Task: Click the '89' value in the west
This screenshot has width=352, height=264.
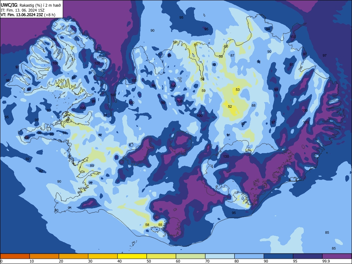Action: (92, 166)
